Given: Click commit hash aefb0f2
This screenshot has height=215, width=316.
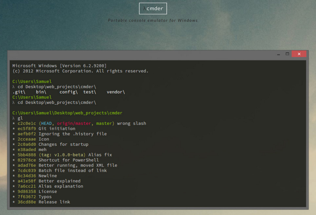Looking at the screenshot, I should click(27, 134).
